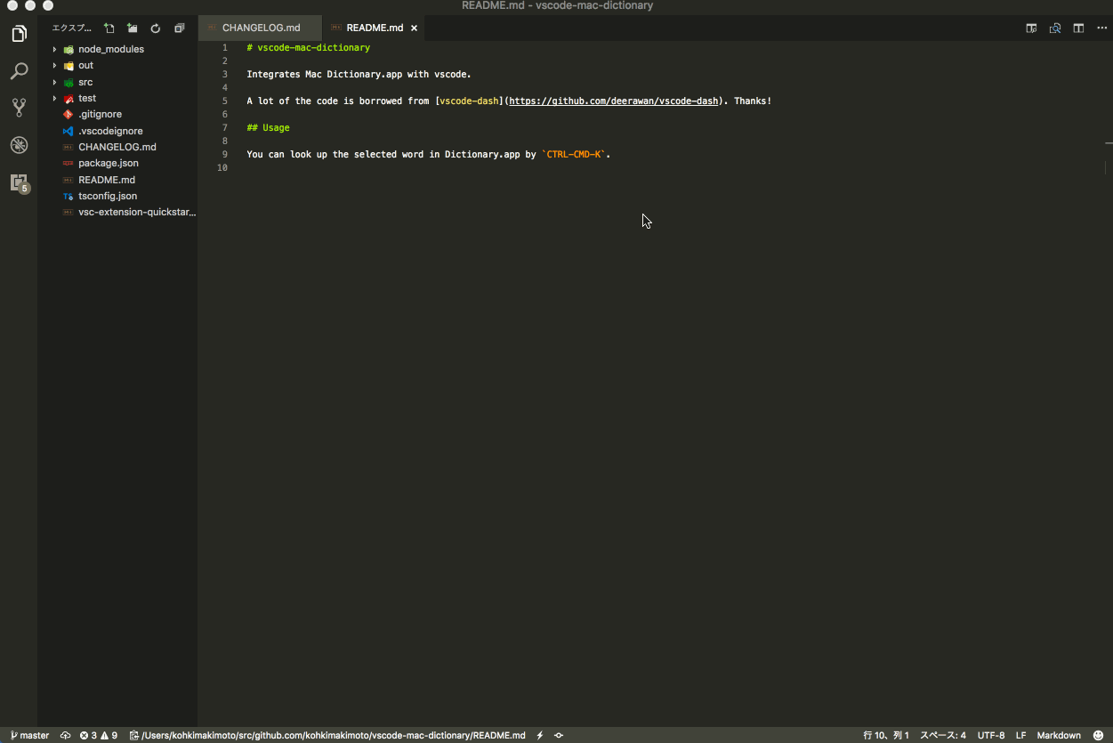Switch to the CHANGELOG.md tab
Viewport: 1113px width, 743px height.
(260, 28)
